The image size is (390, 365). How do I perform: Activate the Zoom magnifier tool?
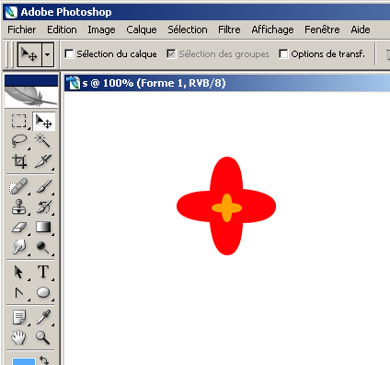coord(42,337)
